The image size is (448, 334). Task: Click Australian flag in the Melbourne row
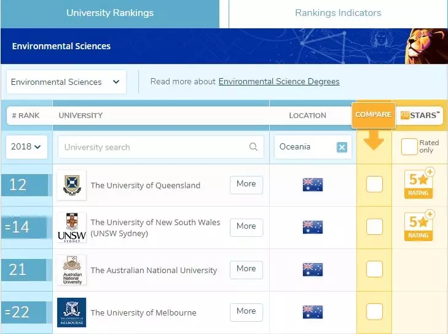click(312, 312)
